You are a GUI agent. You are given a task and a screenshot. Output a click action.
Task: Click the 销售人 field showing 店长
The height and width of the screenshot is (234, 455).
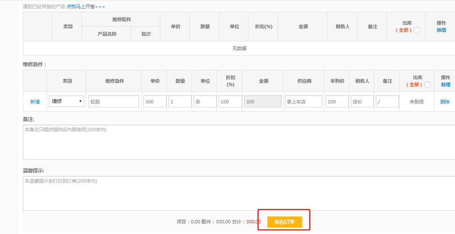(362, 102)
